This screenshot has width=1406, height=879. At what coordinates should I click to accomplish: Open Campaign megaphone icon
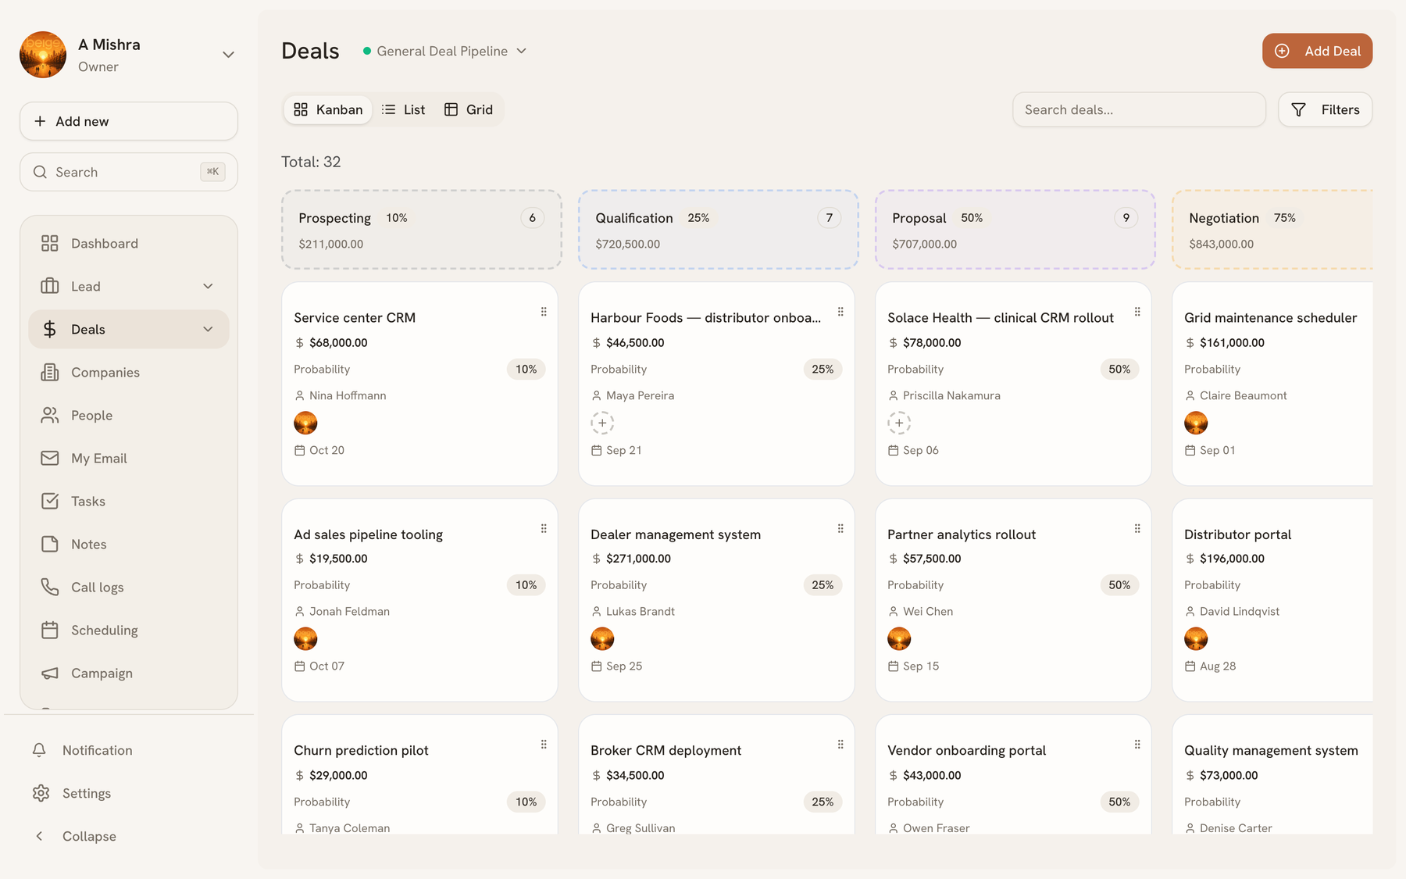tap(50, 673)
